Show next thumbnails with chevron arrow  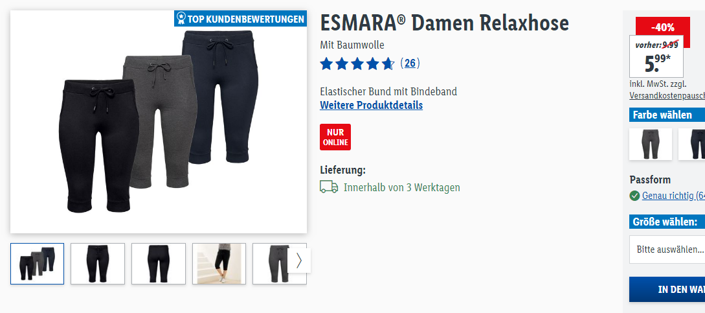299,261
